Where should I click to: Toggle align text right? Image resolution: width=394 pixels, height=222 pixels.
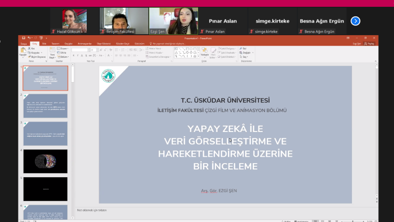pyautogui.click(x=125, y=55)
